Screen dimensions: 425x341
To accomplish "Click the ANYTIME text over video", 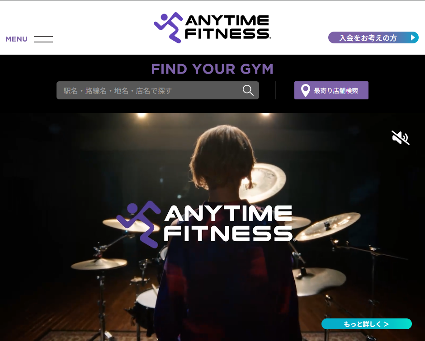I will click(x=228, y=213).
